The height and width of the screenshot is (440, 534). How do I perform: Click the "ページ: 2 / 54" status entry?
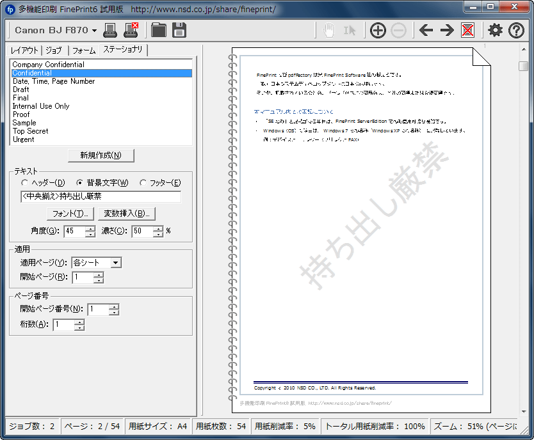92,427
